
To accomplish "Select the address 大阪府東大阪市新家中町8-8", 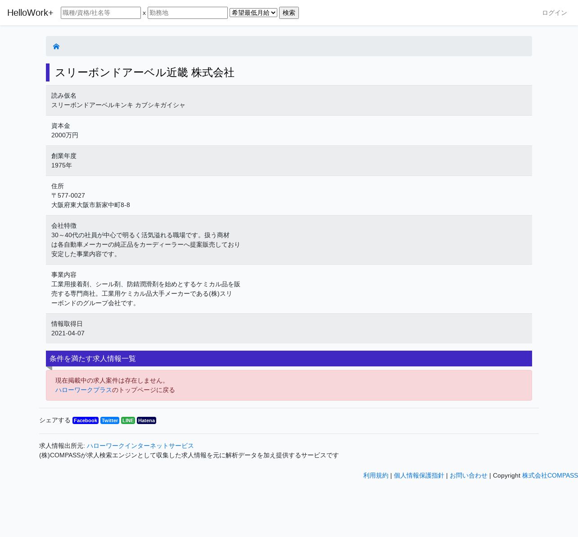I will (x=90, y=205).
